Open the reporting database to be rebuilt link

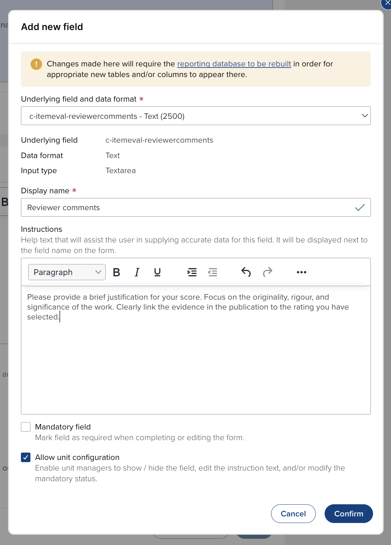click(x=234, y=64)
